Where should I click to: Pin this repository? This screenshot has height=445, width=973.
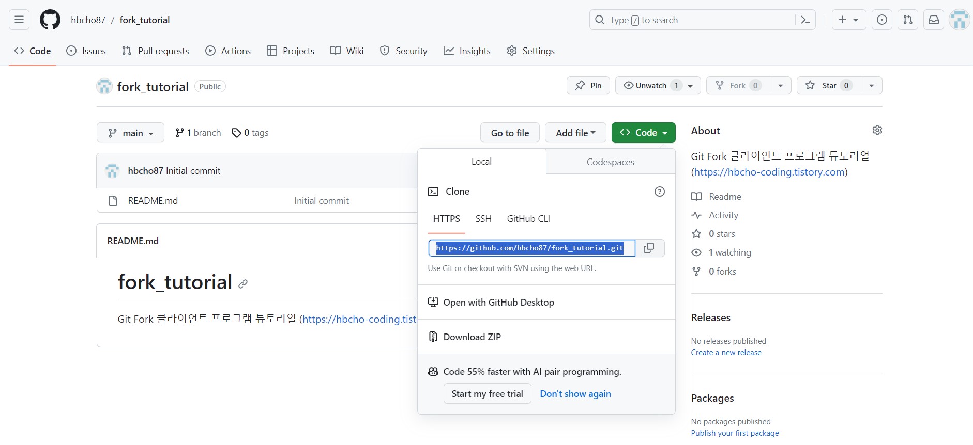(x=588, y=85)
